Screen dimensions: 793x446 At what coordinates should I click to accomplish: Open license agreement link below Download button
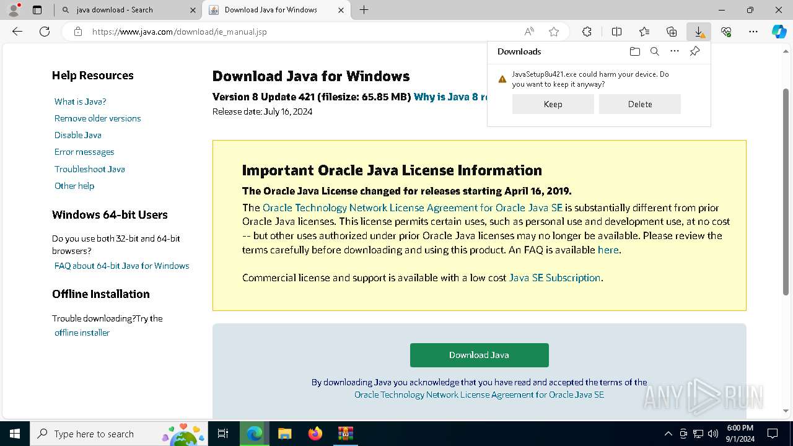pyautogui.click(x=479, y=395)
